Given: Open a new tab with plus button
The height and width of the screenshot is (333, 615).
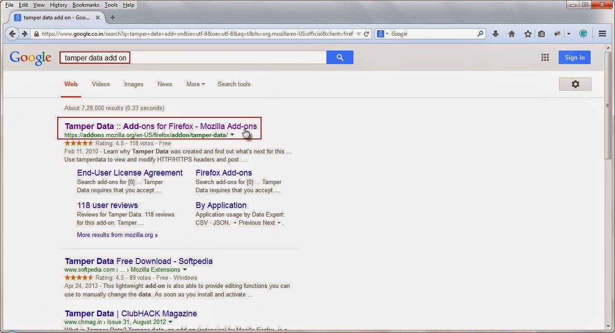Looking at the screenshot, I should (x=113, y=18).
